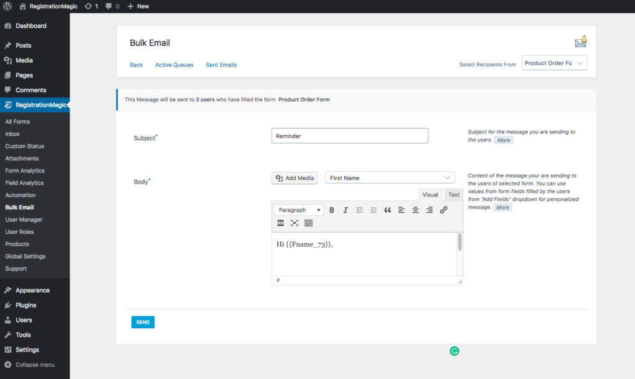
Task: Center align the body text
Action: pos(415,210)
